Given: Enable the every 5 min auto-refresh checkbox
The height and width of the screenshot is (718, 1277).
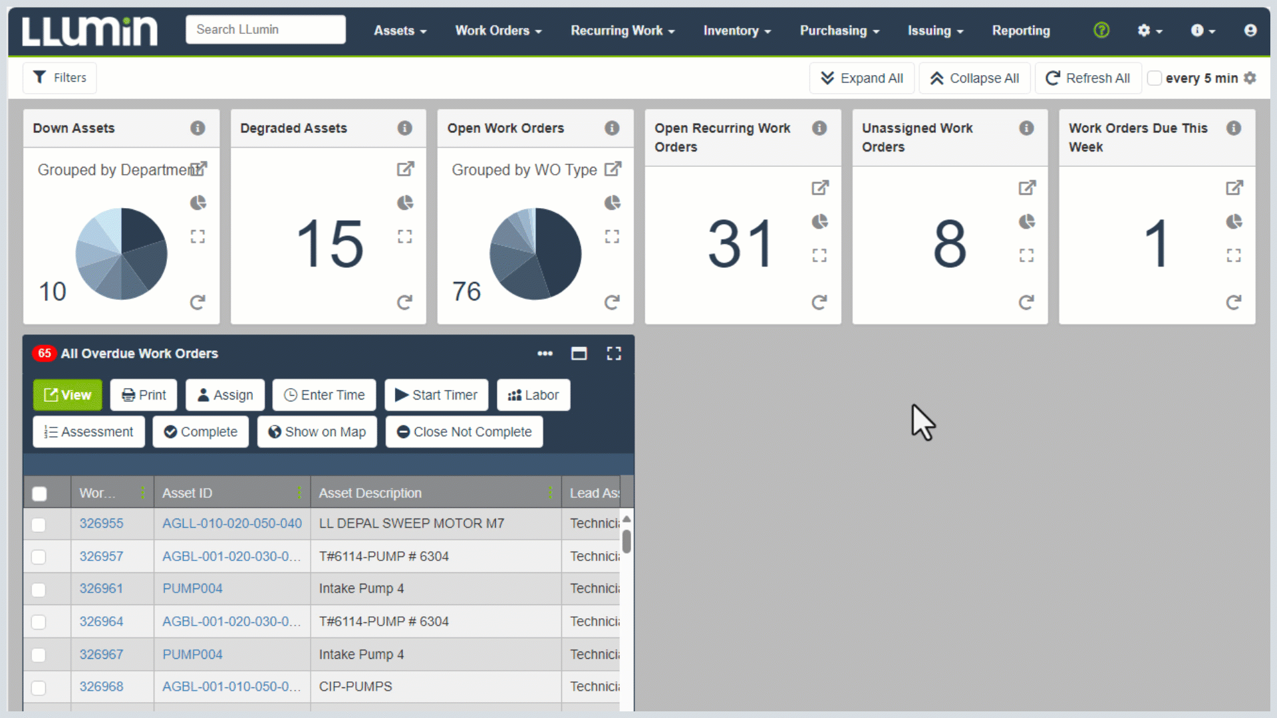Looking at the screenshot, I should [x=1155, y=78].
